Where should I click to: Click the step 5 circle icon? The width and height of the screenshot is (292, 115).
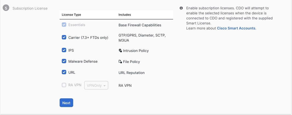click(x=6, y=8)
